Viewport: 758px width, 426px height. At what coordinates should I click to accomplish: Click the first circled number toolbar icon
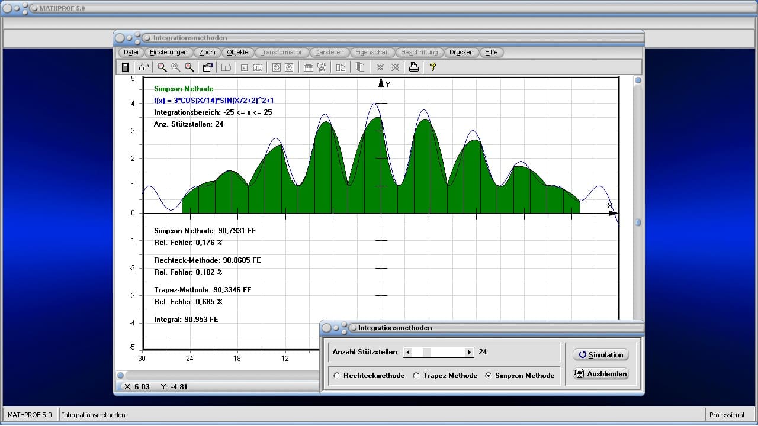pos(276,67)
